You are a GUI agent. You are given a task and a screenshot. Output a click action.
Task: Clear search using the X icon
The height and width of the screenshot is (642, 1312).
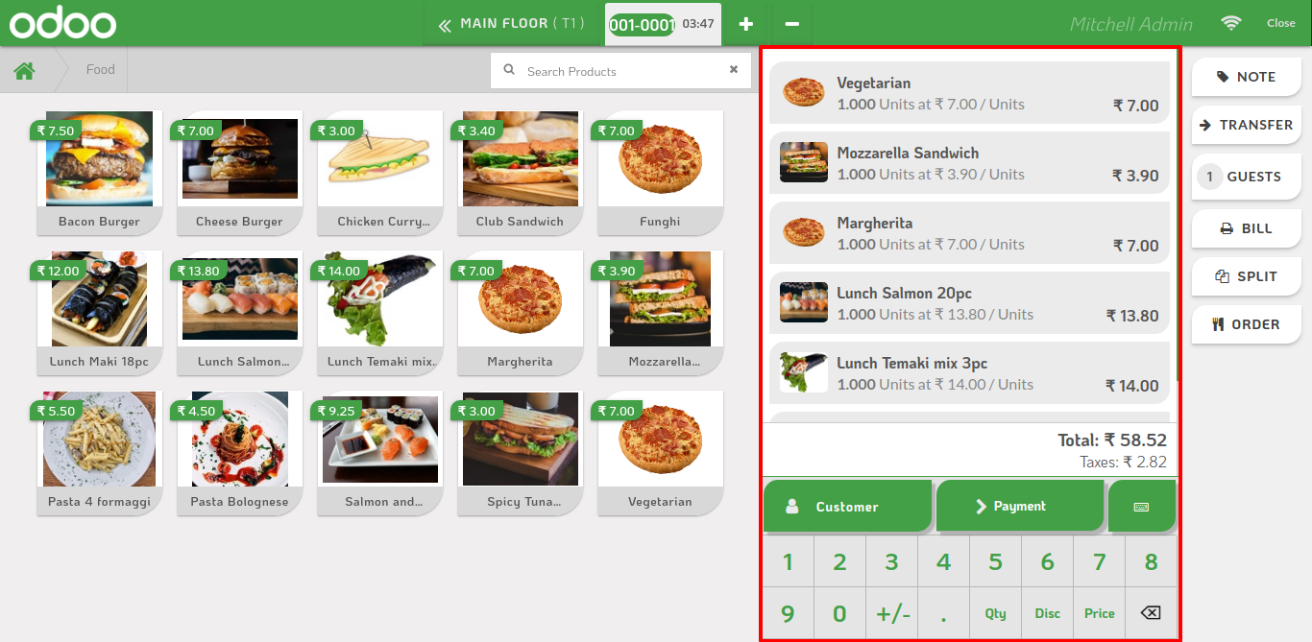734,70
